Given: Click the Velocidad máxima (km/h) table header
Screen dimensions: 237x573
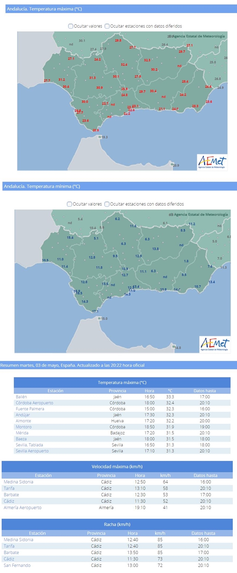Looking at the screenshot, I should click(x=117, y=466).
